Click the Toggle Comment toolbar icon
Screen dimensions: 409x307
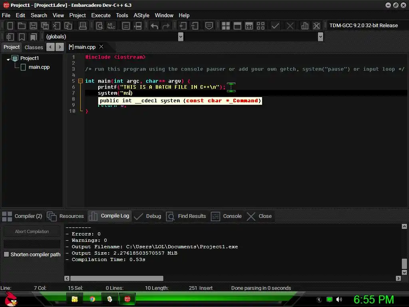[209, 26]
